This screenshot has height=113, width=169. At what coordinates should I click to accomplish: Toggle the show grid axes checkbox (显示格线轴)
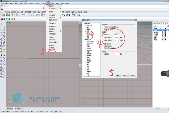click(x=104, y=46)
